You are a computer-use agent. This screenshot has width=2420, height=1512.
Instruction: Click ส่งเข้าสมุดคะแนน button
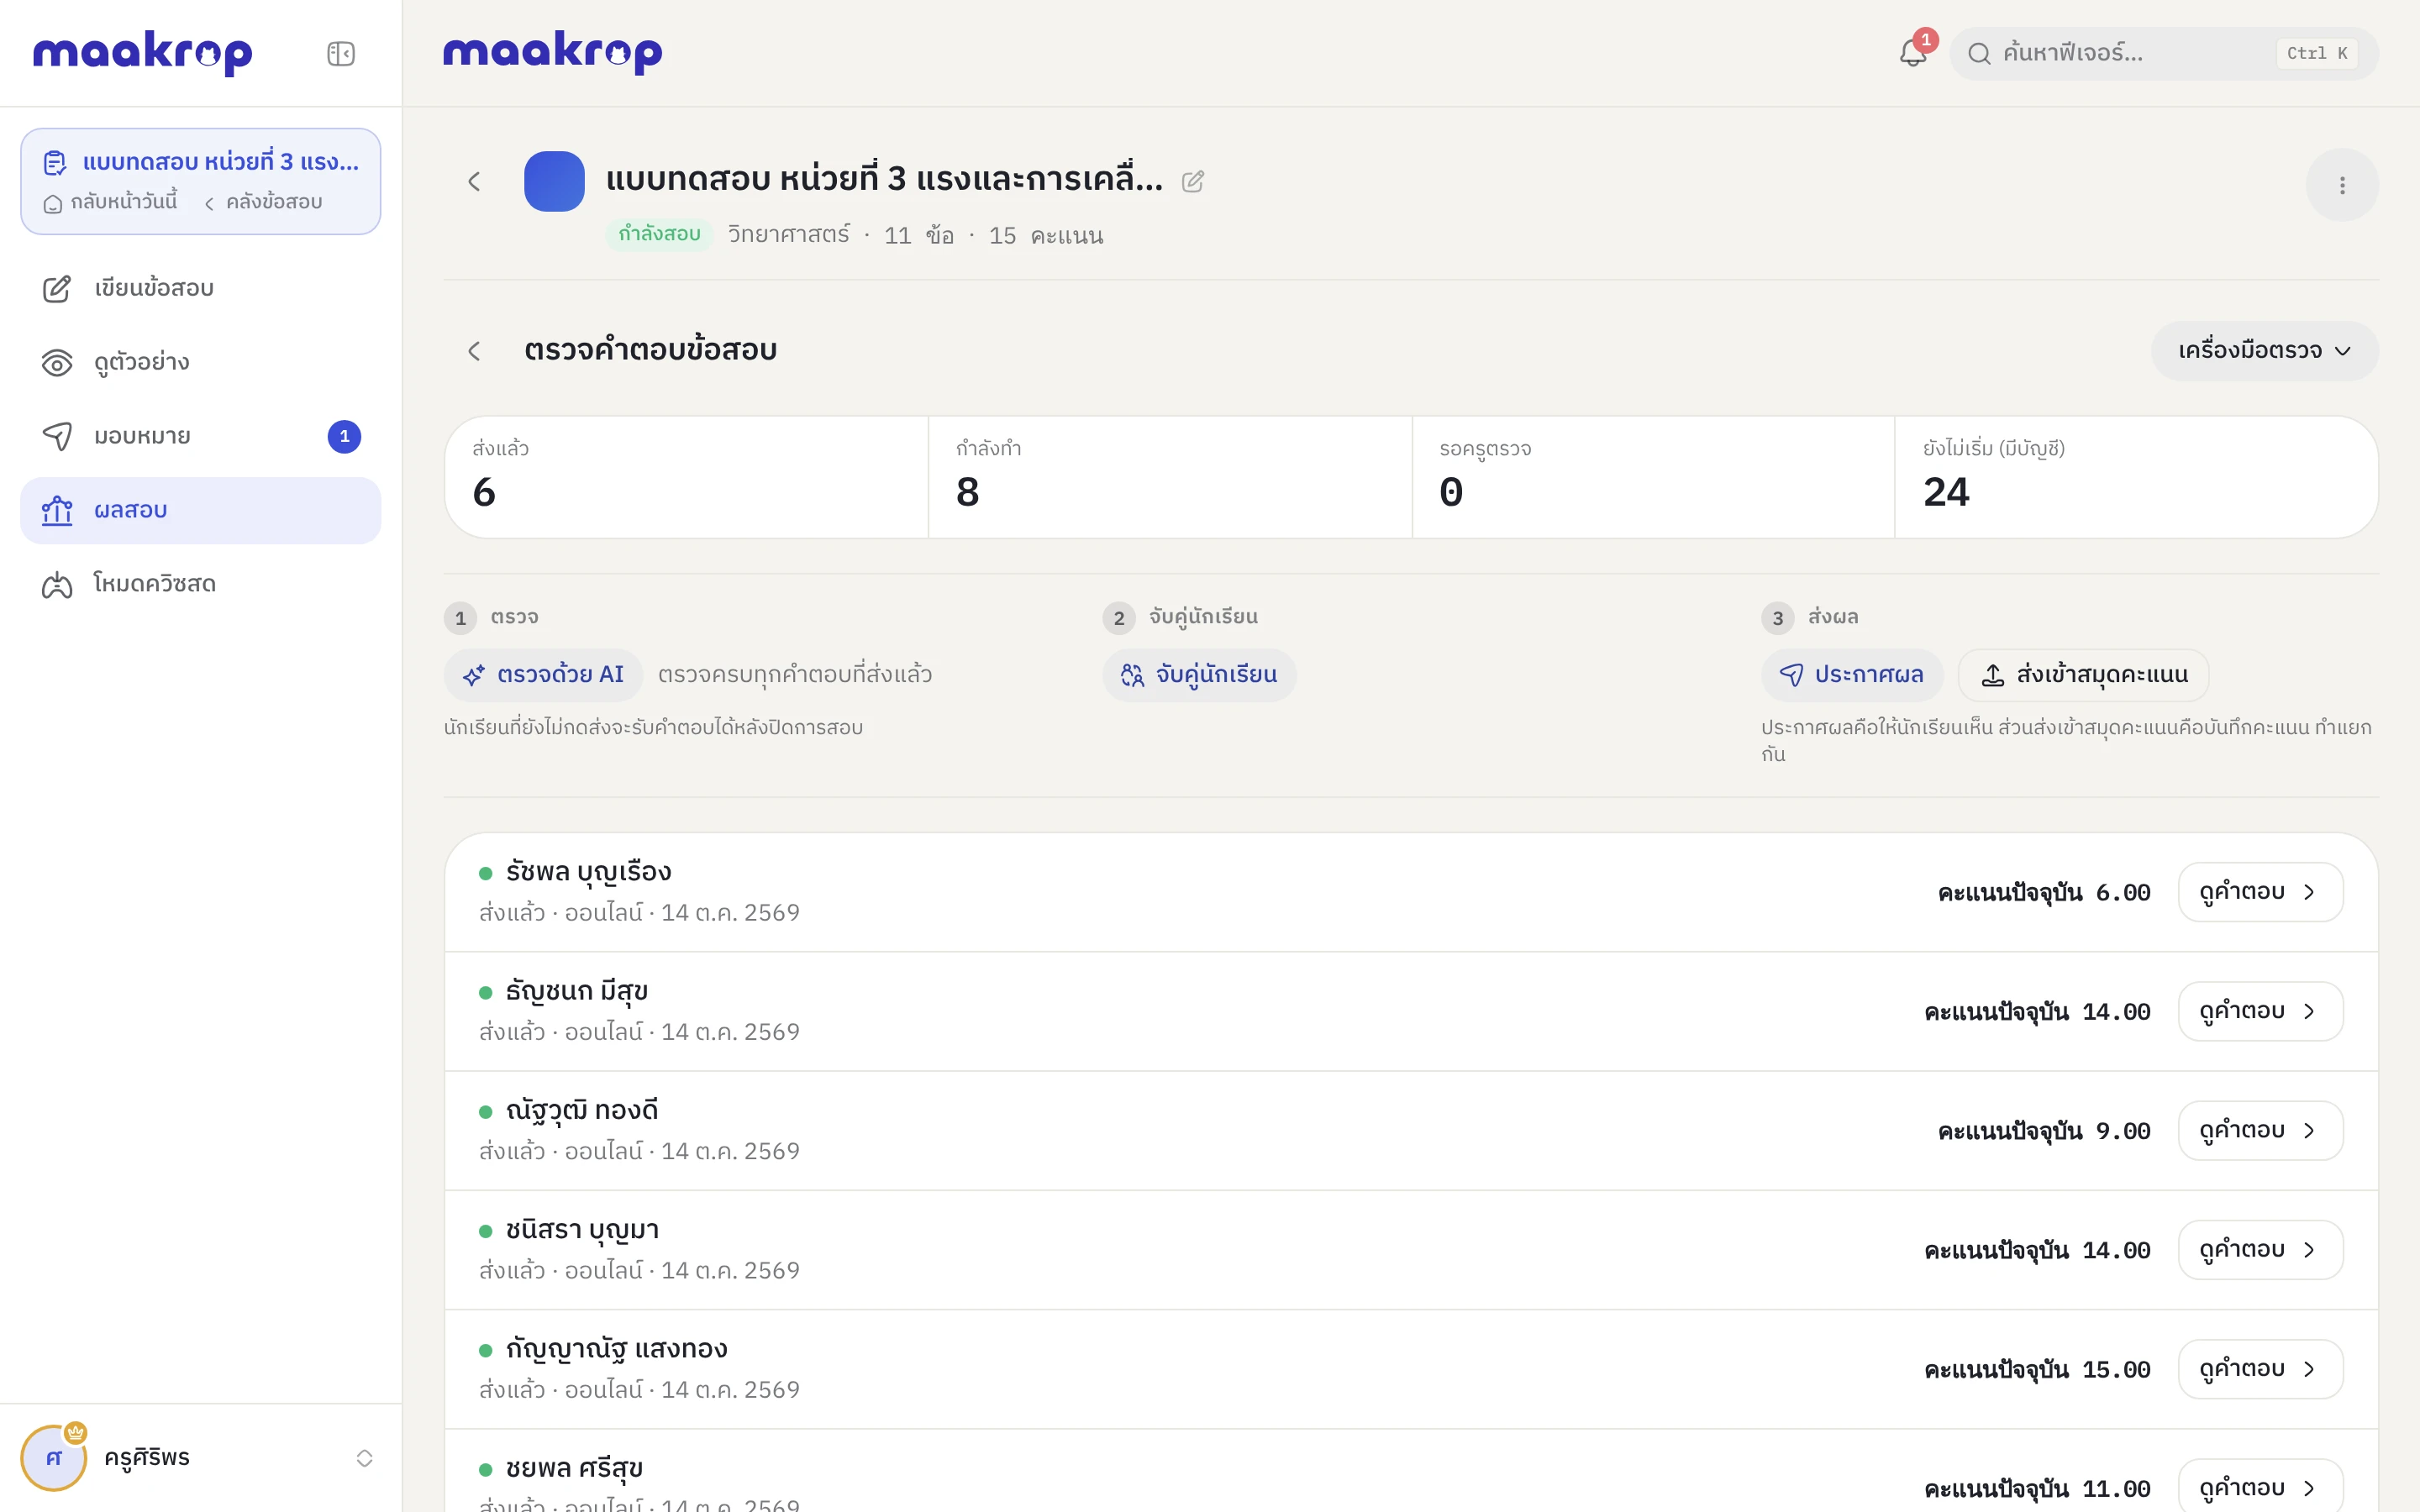point(2084,675)
